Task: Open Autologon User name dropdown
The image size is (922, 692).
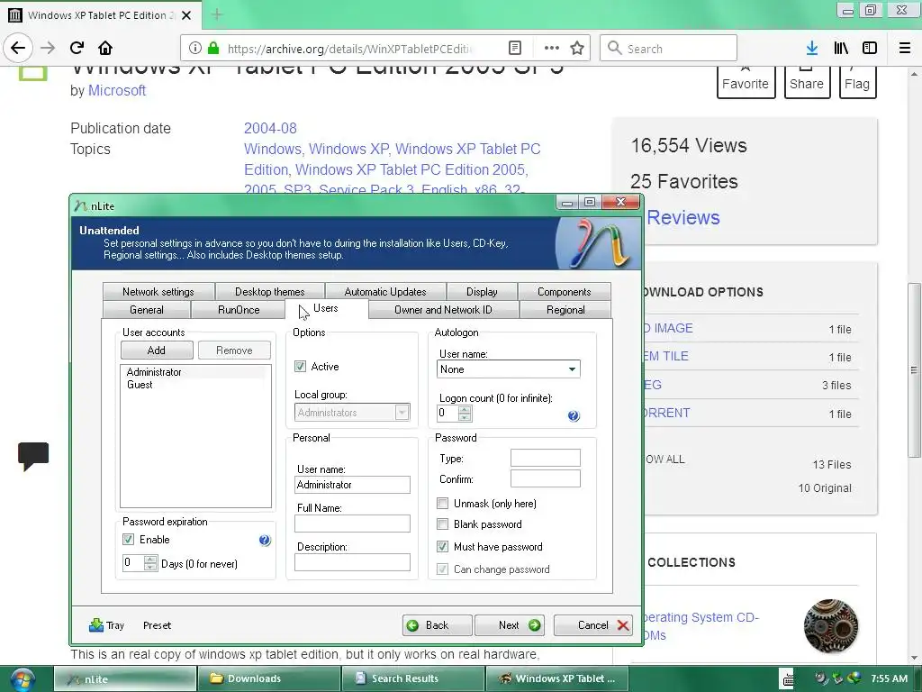Action: coord(509,369)
